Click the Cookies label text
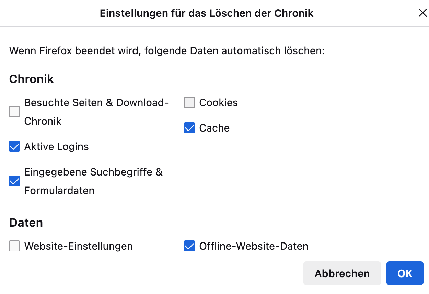 pyautogui.click(x=218, y=103)
